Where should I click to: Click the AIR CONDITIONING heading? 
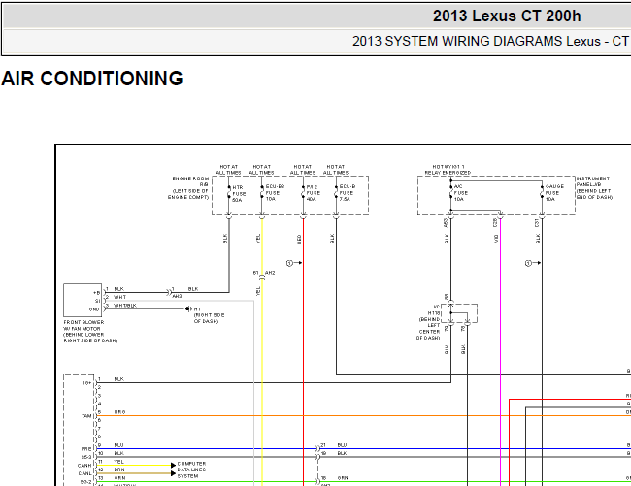coord(92,79)
